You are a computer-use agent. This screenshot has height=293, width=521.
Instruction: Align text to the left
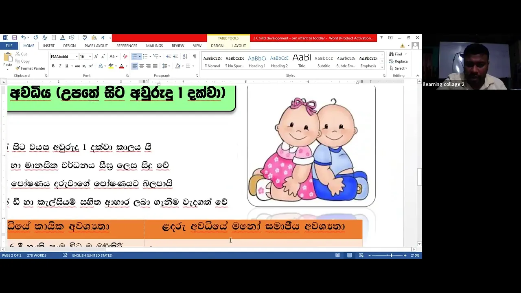click(x=134, y=66)
